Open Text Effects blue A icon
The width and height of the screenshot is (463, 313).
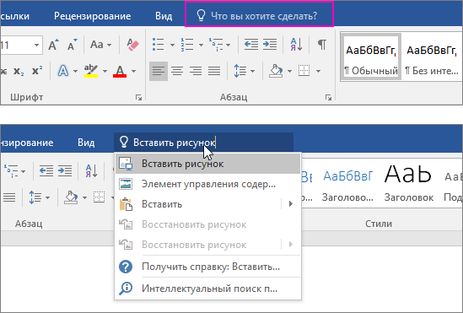(63, 71)
